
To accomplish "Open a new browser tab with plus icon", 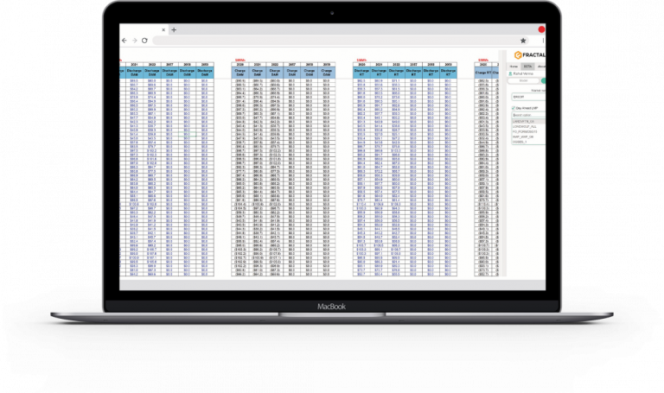I will pyautogui.click(x=174, y=29).
